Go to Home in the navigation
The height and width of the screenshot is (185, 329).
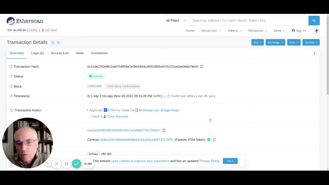tap(190, 31)
